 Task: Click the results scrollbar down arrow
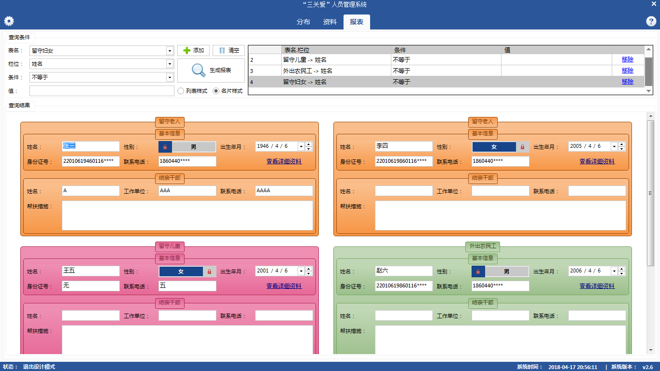650,351
